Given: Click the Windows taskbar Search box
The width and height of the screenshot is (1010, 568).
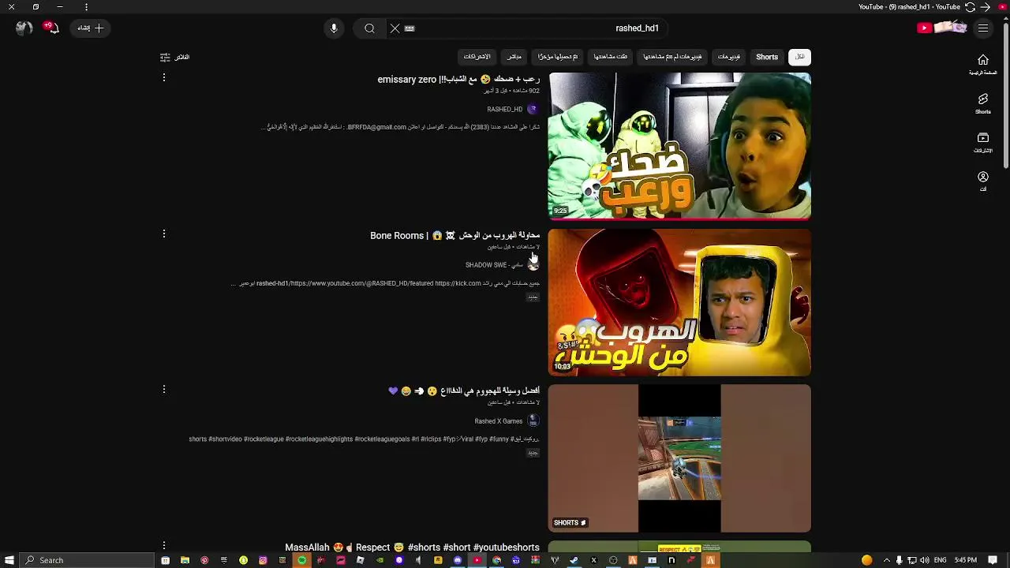Looking at the screenshot, I should (87, 560).
